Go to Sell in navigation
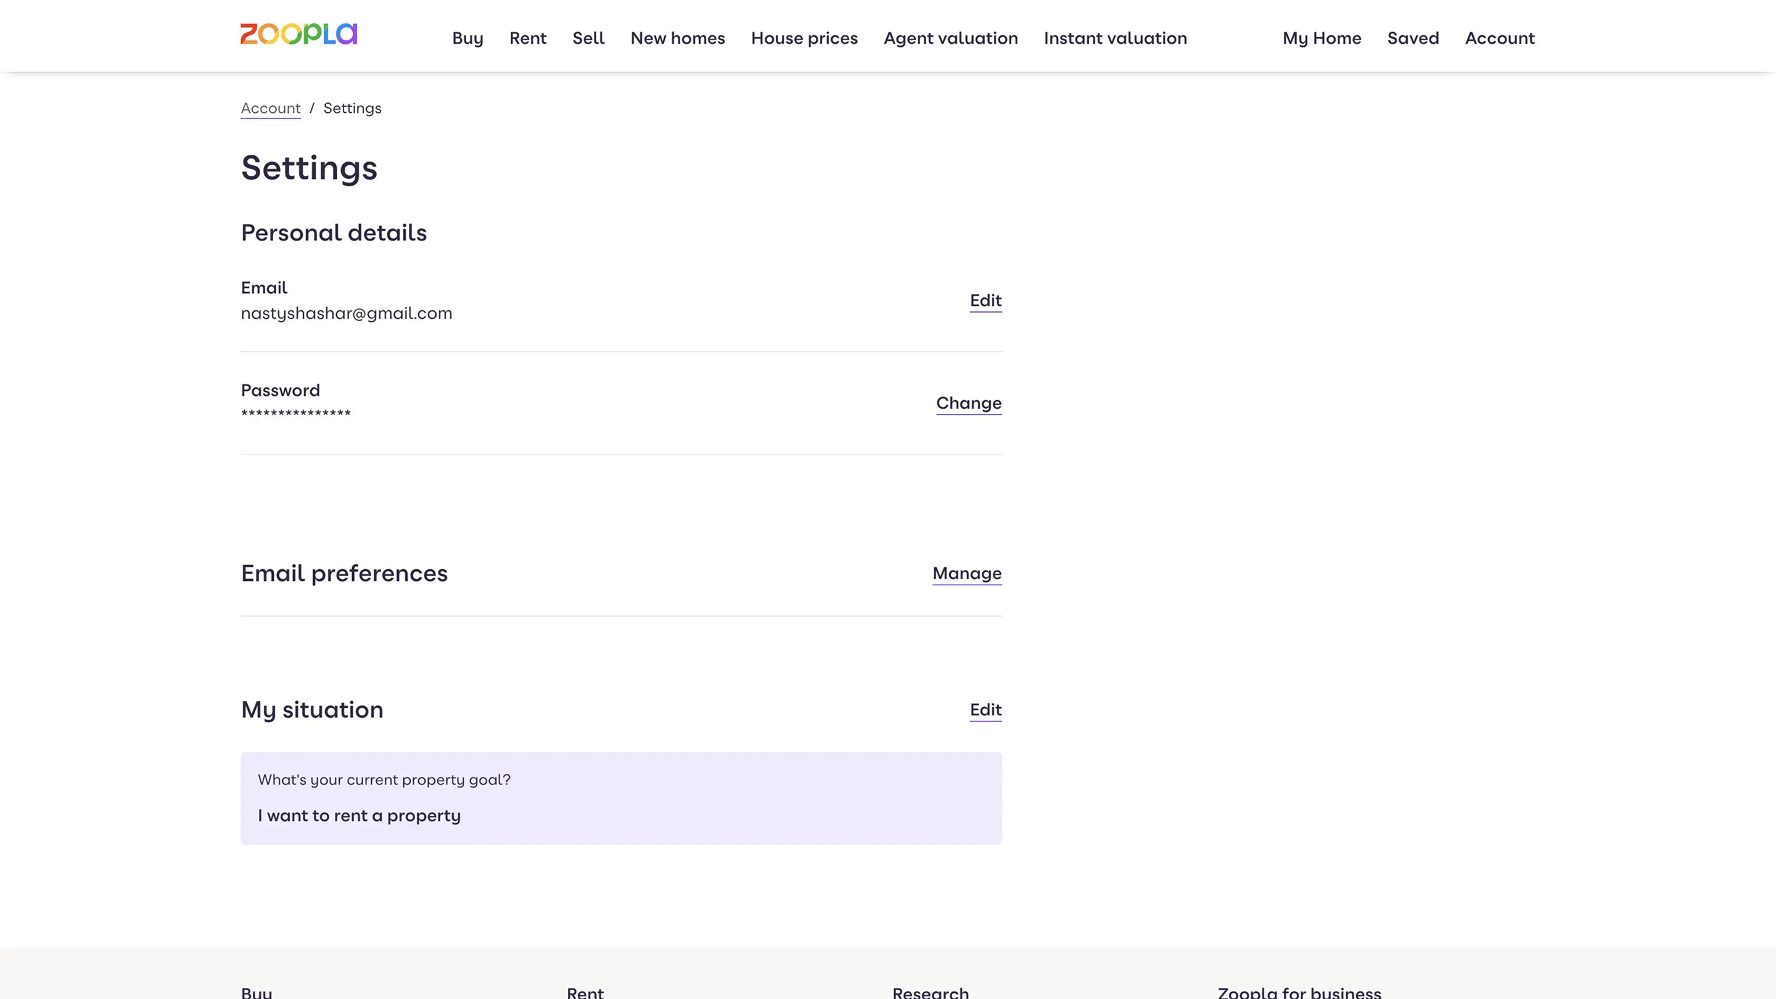Viewport: 1776px width, 999px height. click(x=588, y=39)
